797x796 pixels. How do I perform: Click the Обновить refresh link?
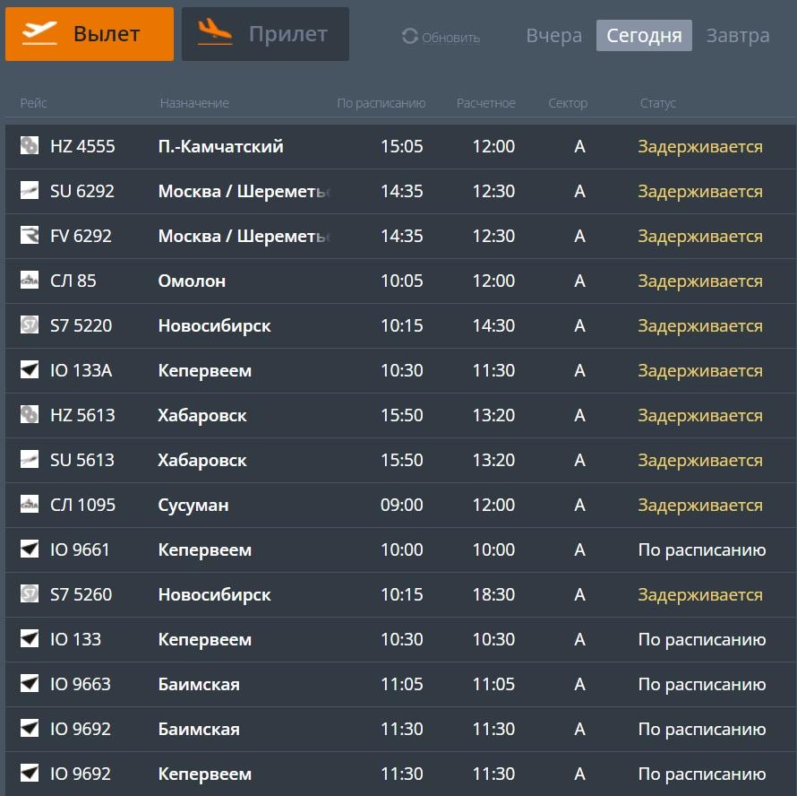click(450, 38)
